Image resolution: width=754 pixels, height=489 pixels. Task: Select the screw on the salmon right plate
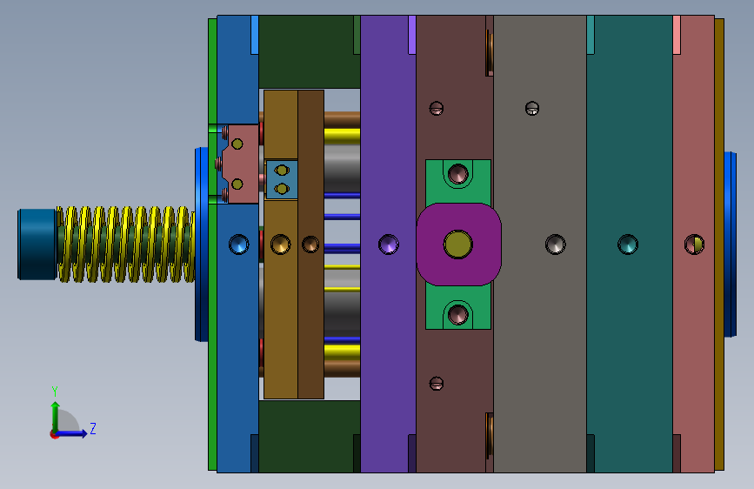click(x=694, y=244)
